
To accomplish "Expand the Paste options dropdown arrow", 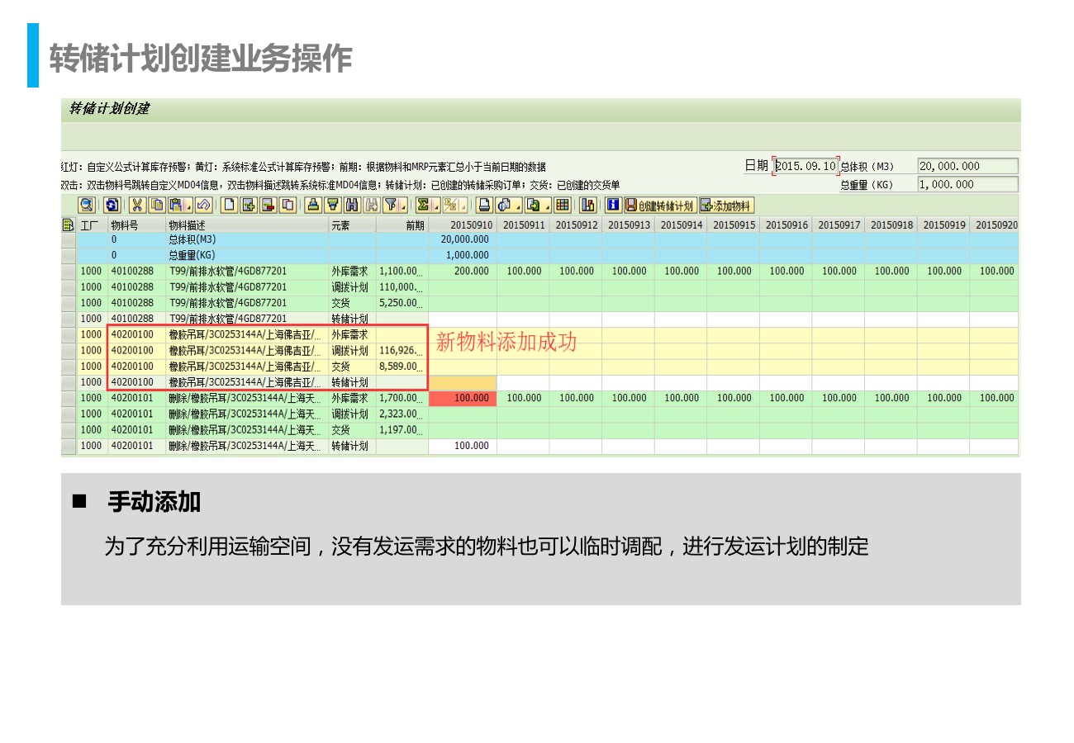I will click(188, 206).
